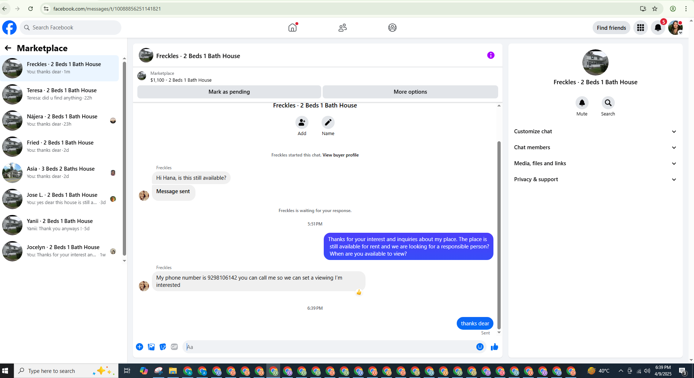Open the volume icon in system tray

(x=647, y=371)
